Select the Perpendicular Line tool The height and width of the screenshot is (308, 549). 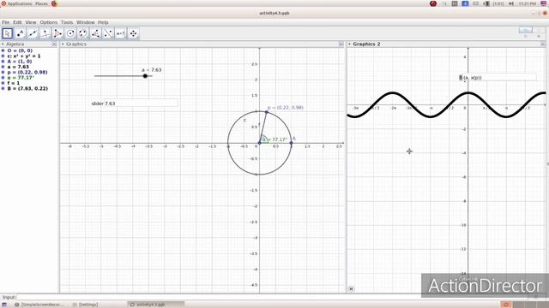click(x=45, y=33)
